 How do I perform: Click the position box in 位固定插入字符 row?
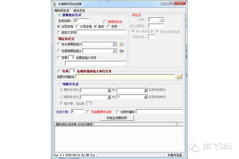(71, 58)
